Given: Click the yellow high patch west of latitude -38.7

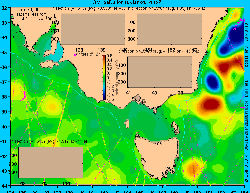Looking at the screenshot, I should coord(52,106).
